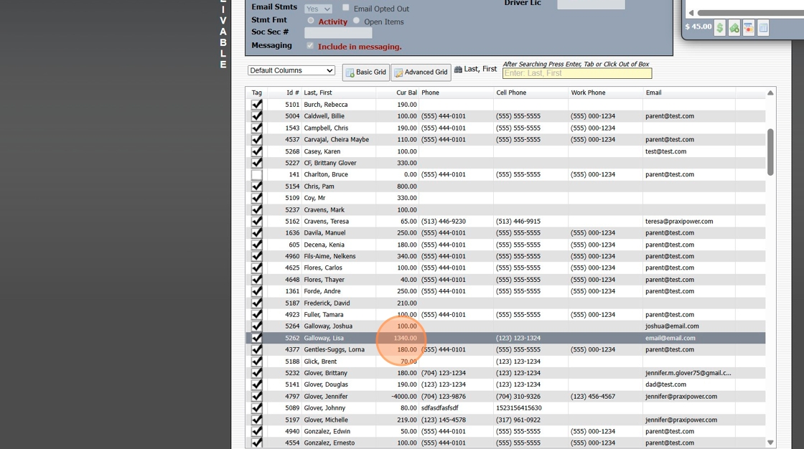Screen dimensions: 804x449
Task: Click the left arrow of the horizontal scrollbar
Action: [691, 13]
